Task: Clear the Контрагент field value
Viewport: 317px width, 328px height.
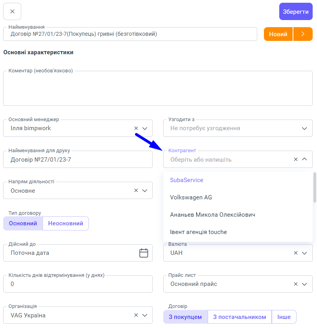Action: pos(296,159)
